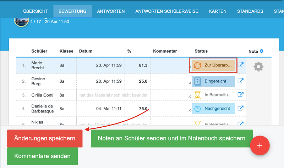The height and width of the screenshot is (168, 284).
Task: Click student name Gesine Burg
Action: click(x=38, y=81)
